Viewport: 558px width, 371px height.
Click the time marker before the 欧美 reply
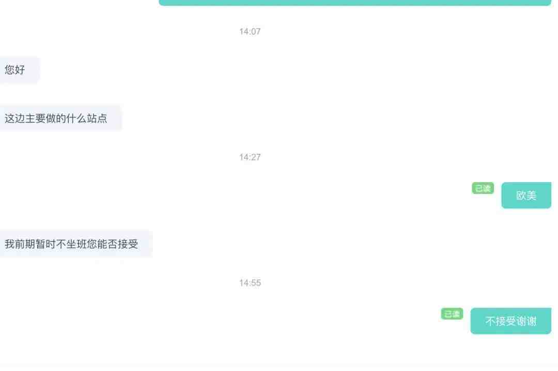pos(250,157)
